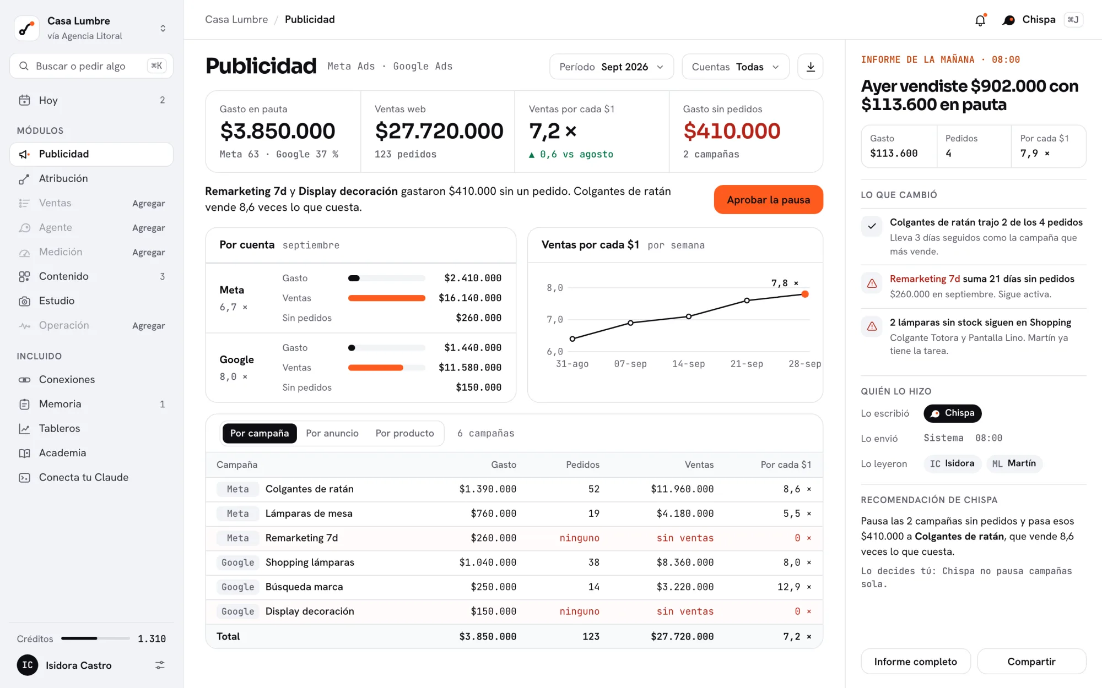Open Tableros chart icon
The width and height of the screenshot is (1102, 688).
(24, 429)
